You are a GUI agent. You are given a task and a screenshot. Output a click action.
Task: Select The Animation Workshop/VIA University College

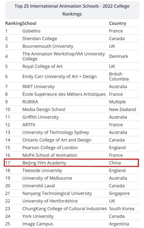(x=64, y=56)
